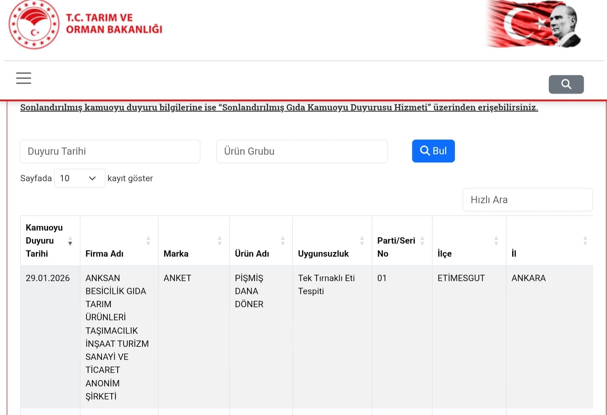Click the gray search magnifier button
The height and width of the screenshot is (415, 607).
566,84
